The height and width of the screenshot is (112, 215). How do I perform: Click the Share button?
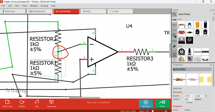point(162,104)
